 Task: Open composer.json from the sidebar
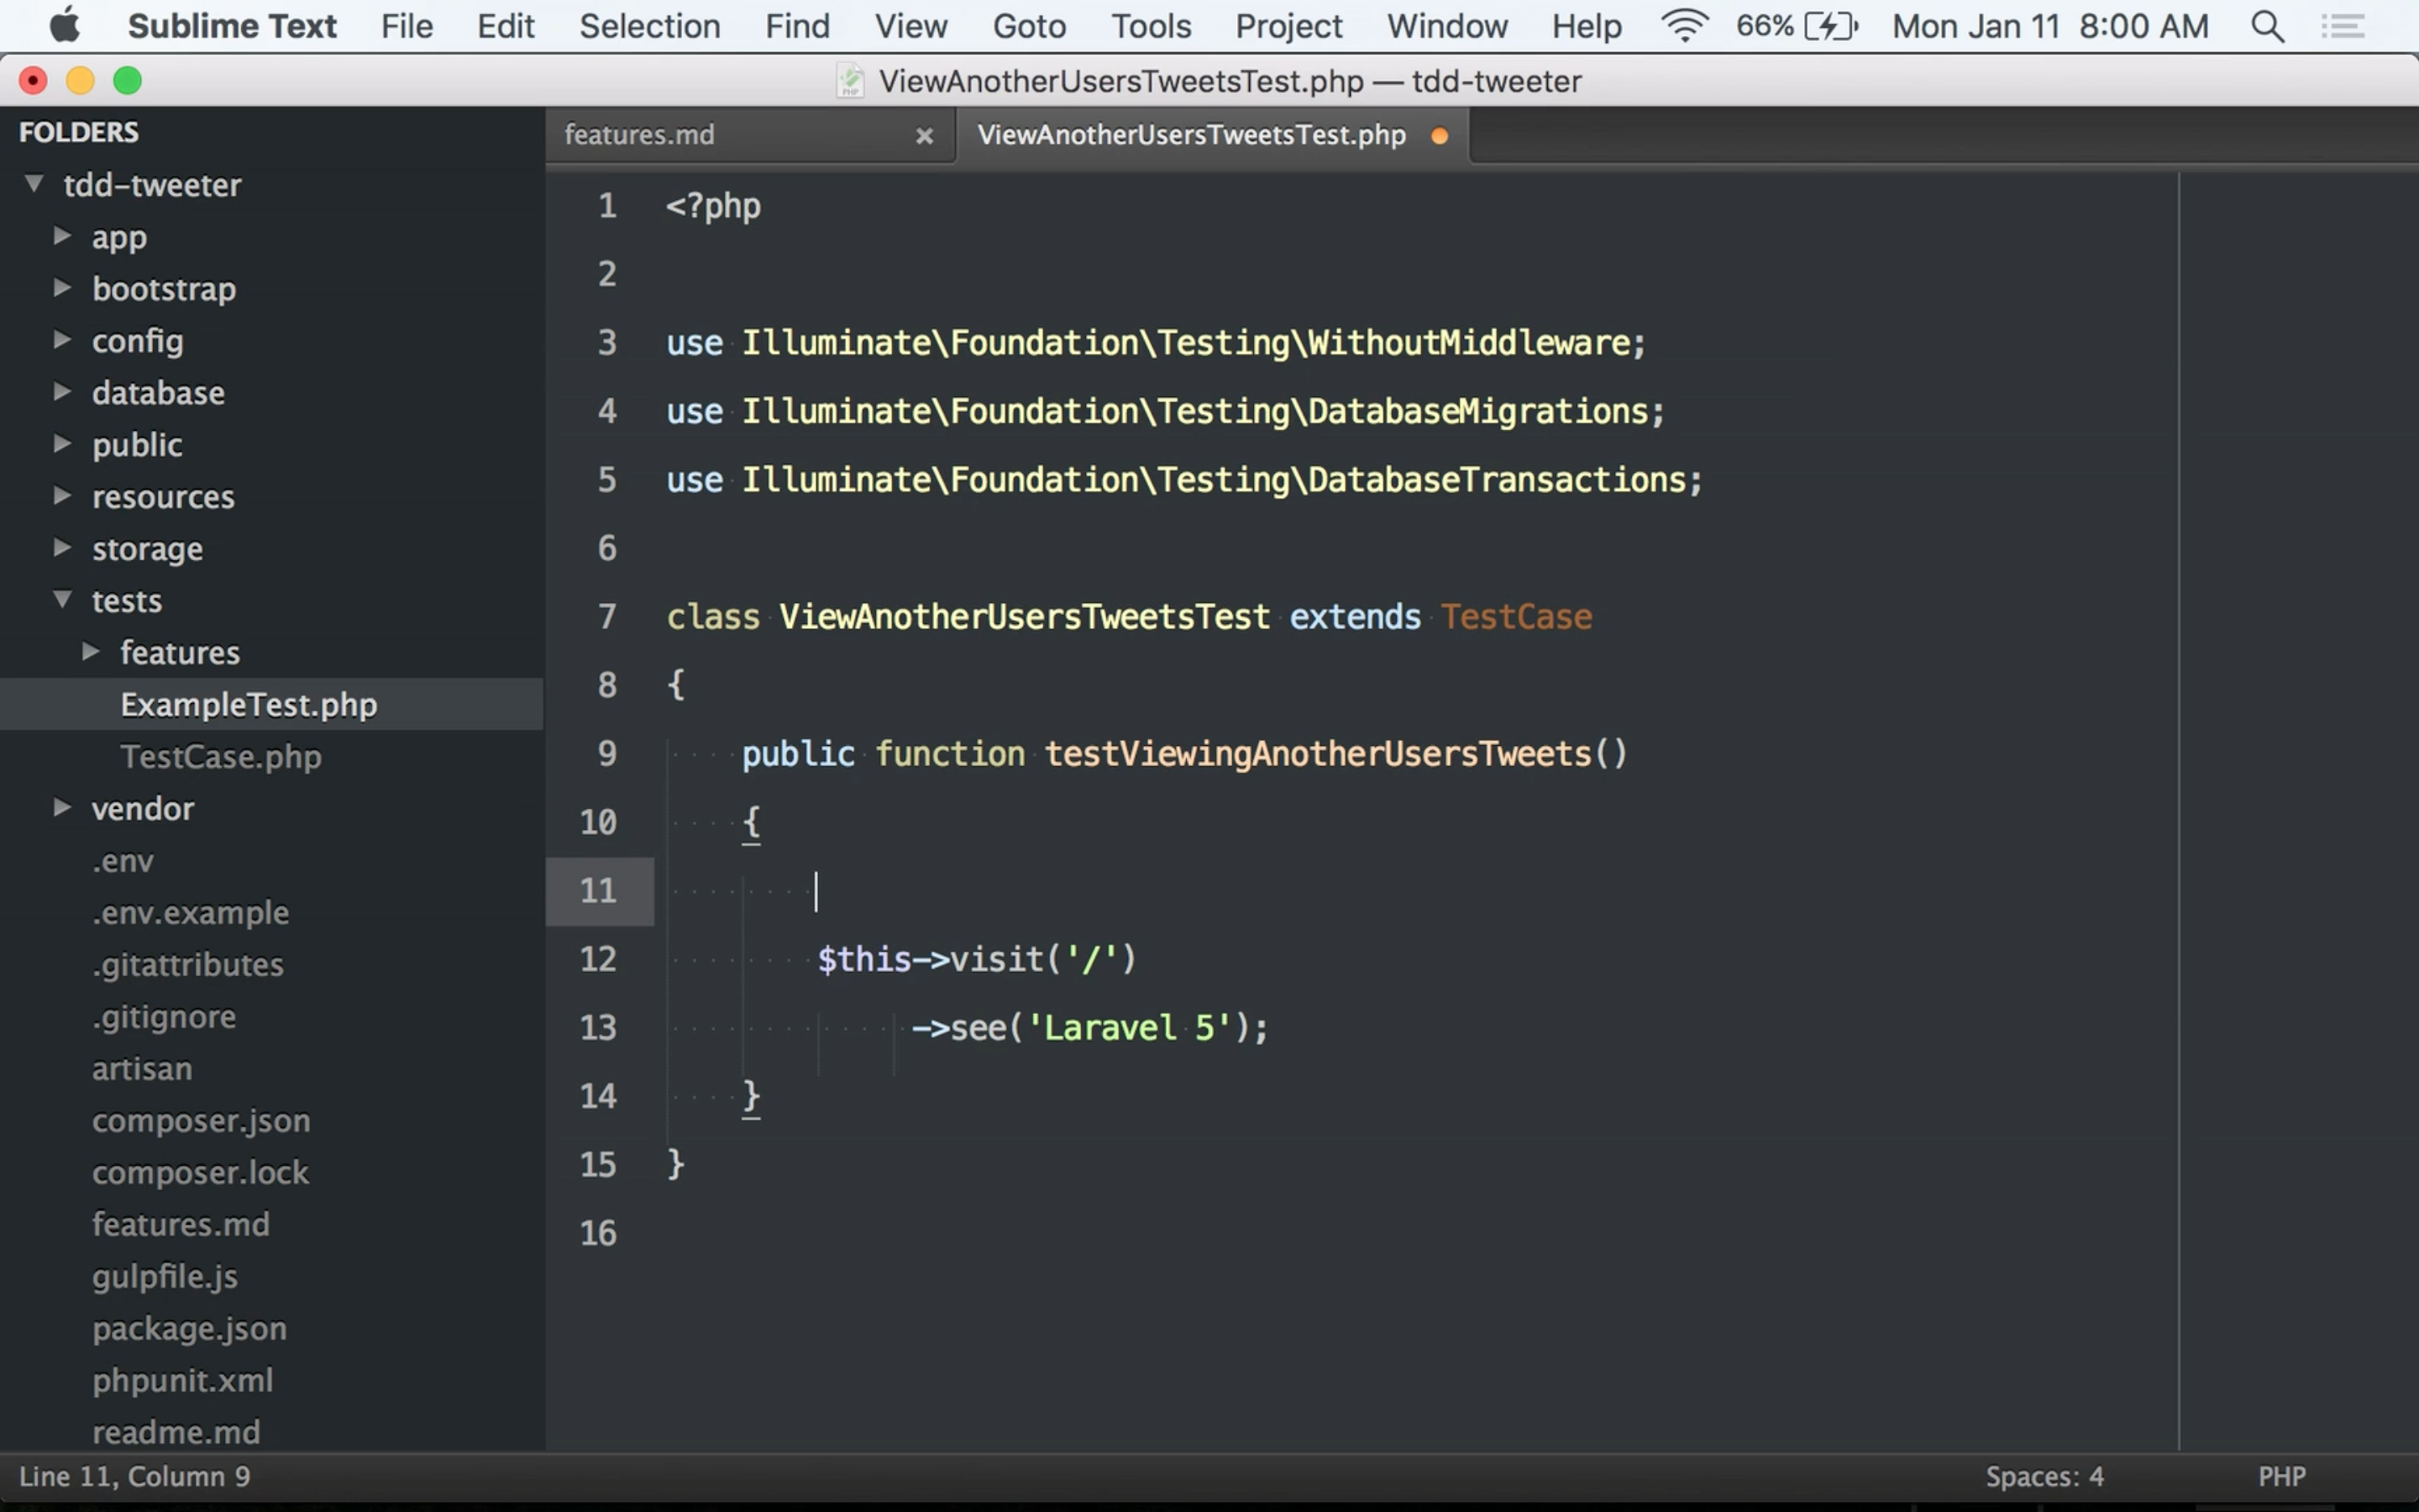click(x=201, y=1120)
